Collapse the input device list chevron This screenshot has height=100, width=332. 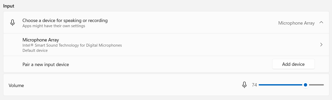(321, 23)
